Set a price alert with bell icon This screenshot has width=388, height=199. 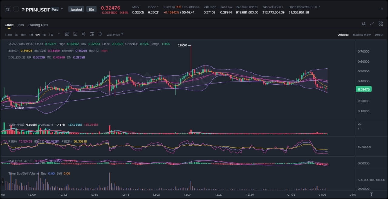point(363,24)
